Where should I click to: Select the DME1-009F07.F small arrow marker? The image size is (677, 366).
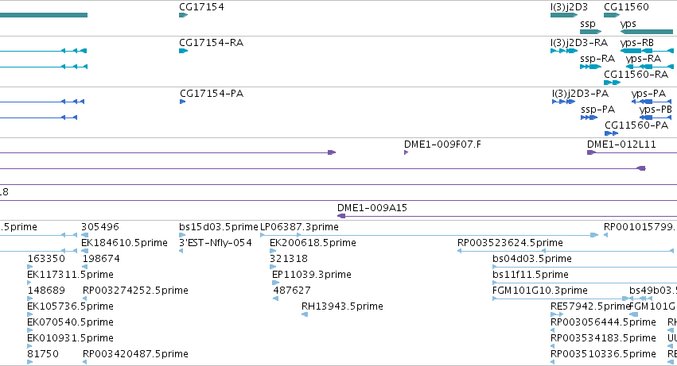pyautogui.click(x=406, y=152)
